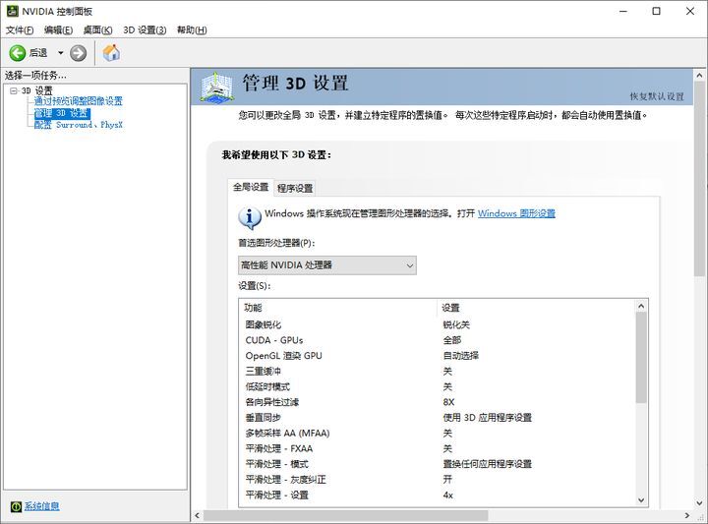Click the 3D settings header graphic icon
Image resolution: width=708 pixels, height=524 pixels.
(217, 87)
